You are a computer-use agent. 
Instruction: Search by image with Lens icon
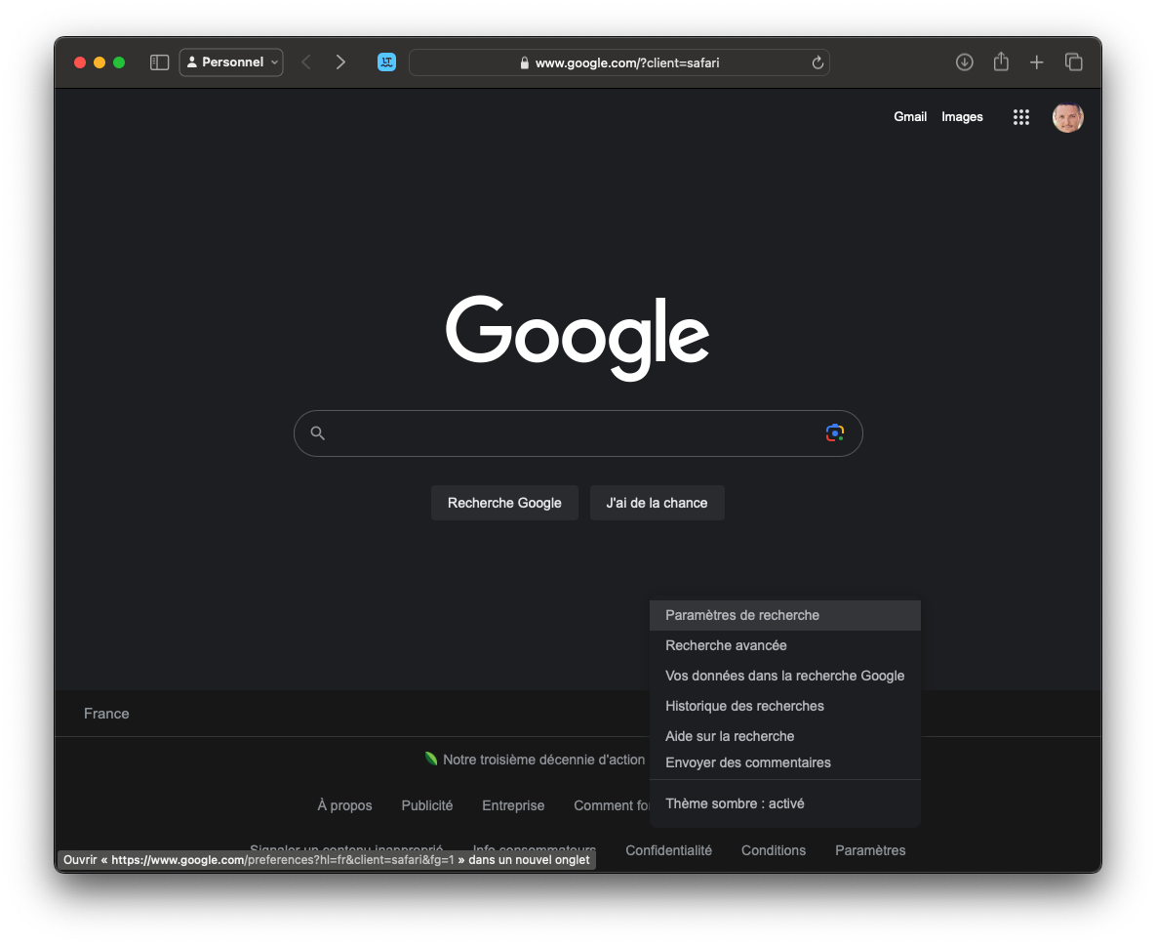click(834, 433)
